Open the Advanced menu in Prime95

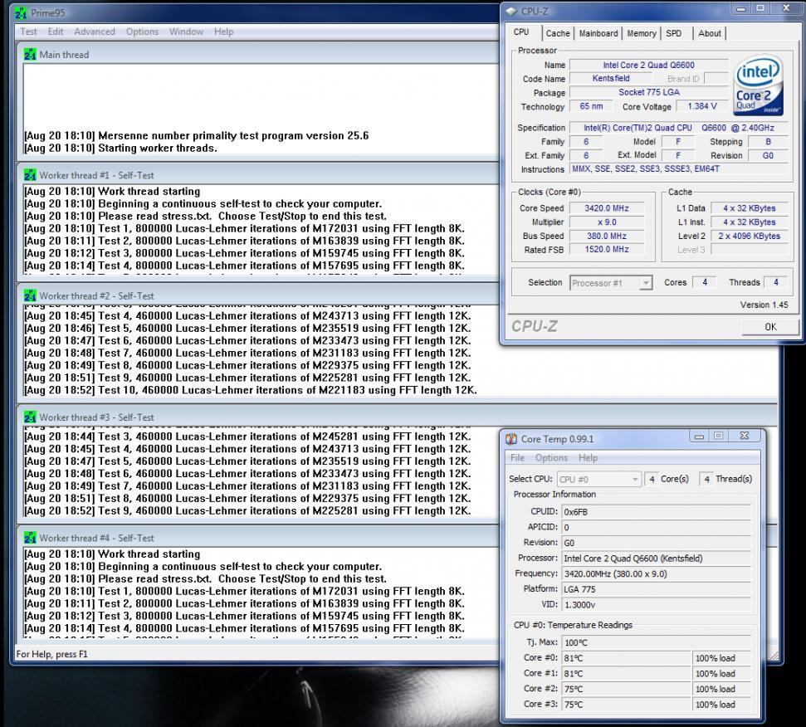click(95, 32)
